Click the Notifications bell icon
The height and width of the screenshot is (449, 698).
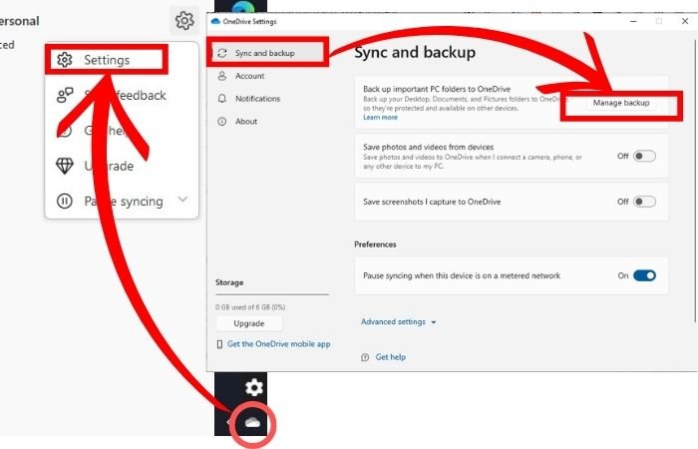[x=222, y=99]
